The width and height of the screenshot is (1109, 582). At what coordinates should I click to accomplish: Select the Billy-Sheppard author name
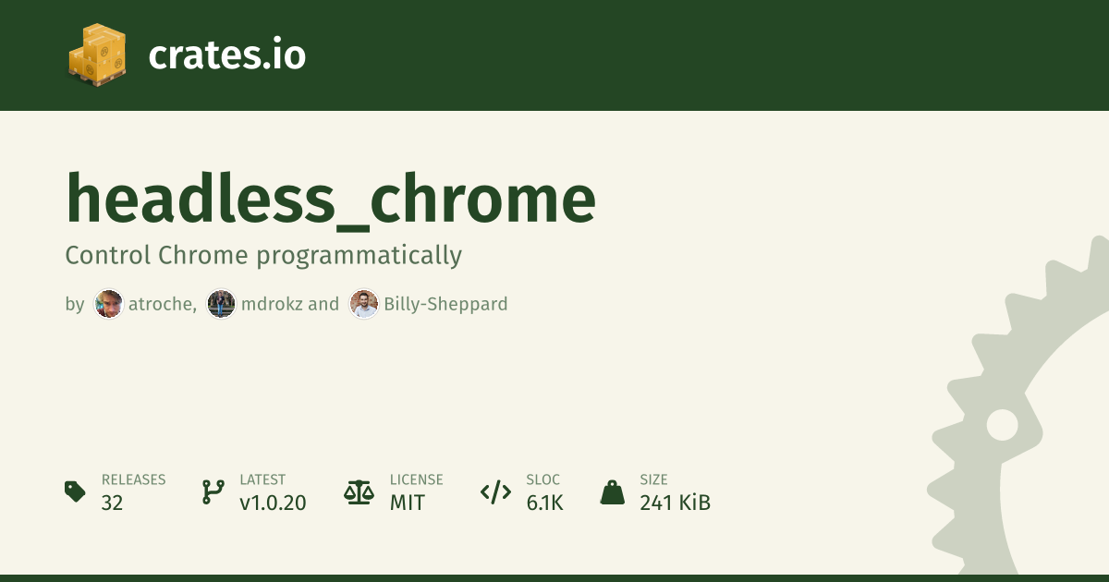pyautogui.click(x=445, y=304)
